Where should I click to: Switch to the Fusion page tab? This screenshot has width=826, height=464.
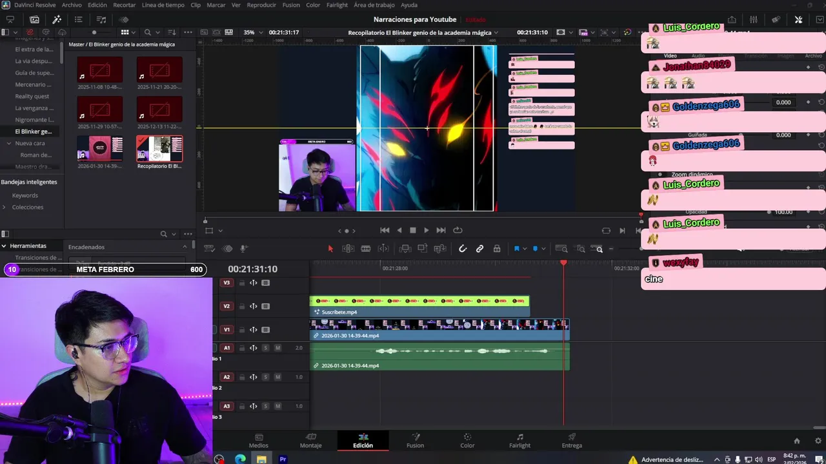(415, 441)
